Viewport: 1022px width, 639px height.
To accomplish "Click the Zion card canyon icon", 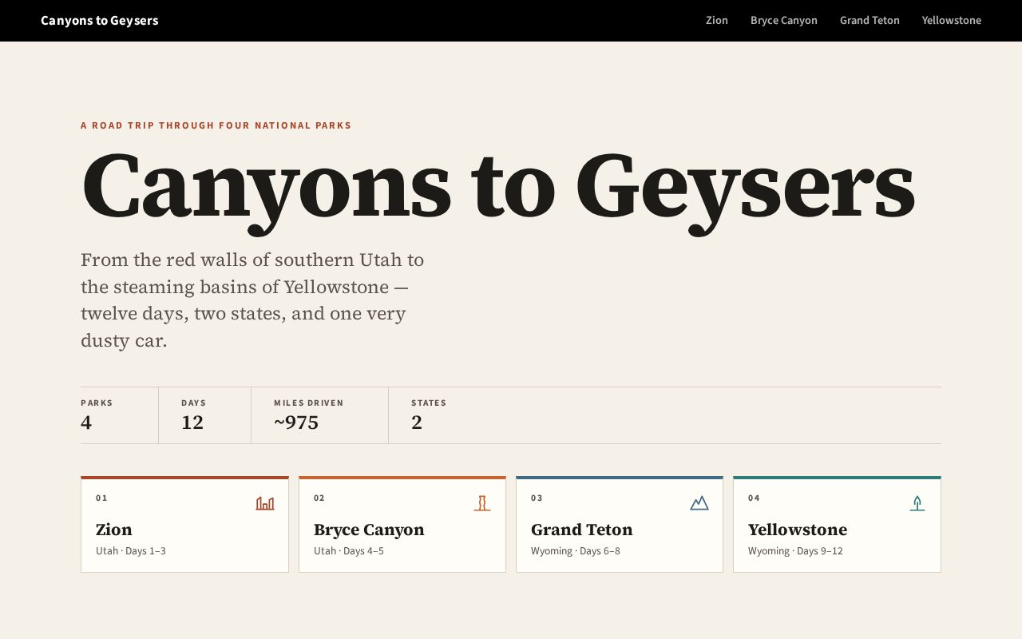I will 265,503.
